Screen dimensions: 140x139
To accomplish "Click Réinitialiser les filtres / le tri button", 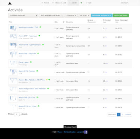I will (102, 15).
